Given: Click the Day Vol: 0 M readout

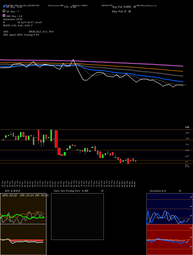Looking at the screenshot, I should point(121,12).
